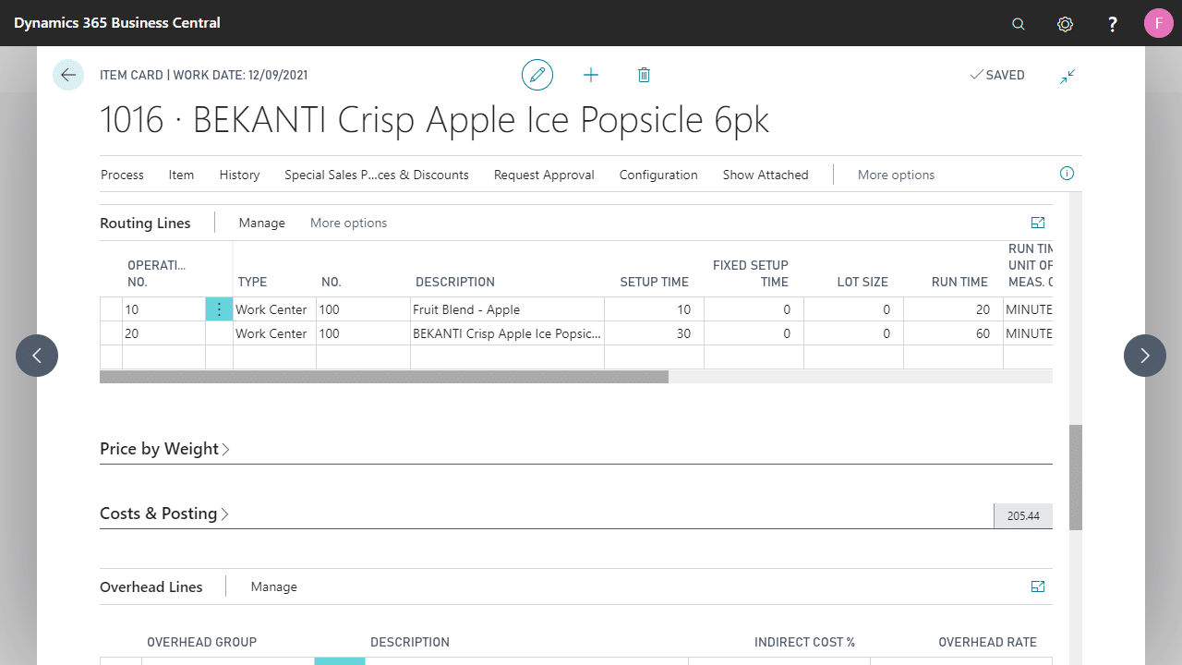The image size is (1182, 665).
Task: Open the Request Approval menu
Action: 544,175
